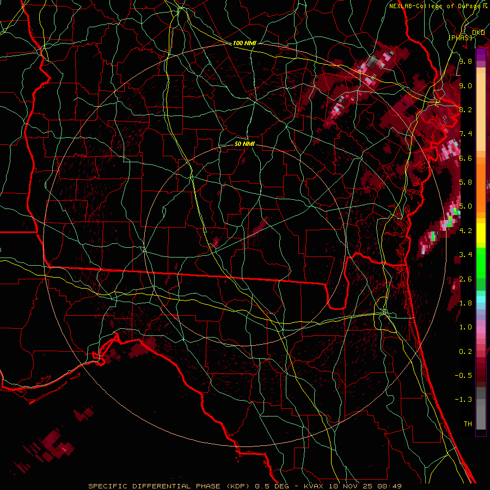Click the Specific Differential Phase caption

[x=244, y=486]
